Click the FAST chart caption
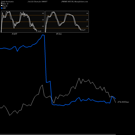Image resolution: width=135 pixels, height=135 pixels. (14, 34)
